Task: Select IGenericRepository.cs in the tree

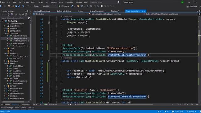Action: pyautogui.click(x=20, y=56)
